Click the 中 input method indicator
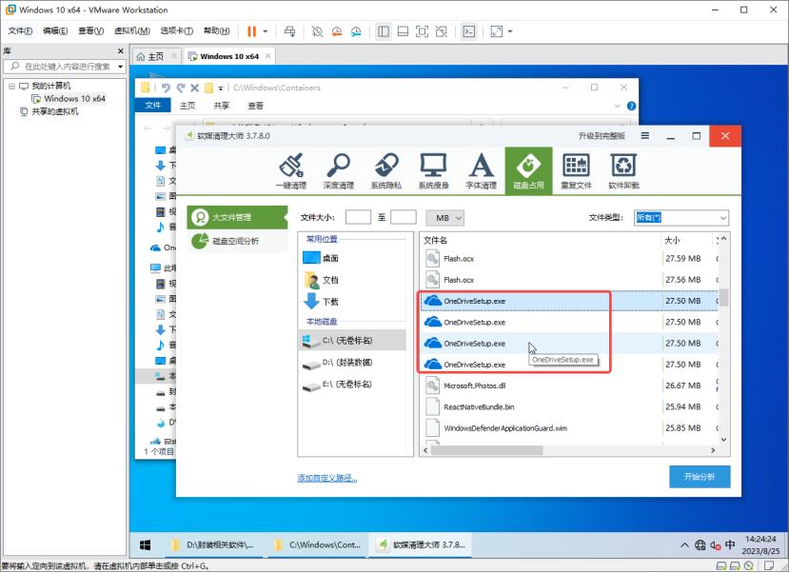Screen dimensions: 789x573 (x=730, y=544)
